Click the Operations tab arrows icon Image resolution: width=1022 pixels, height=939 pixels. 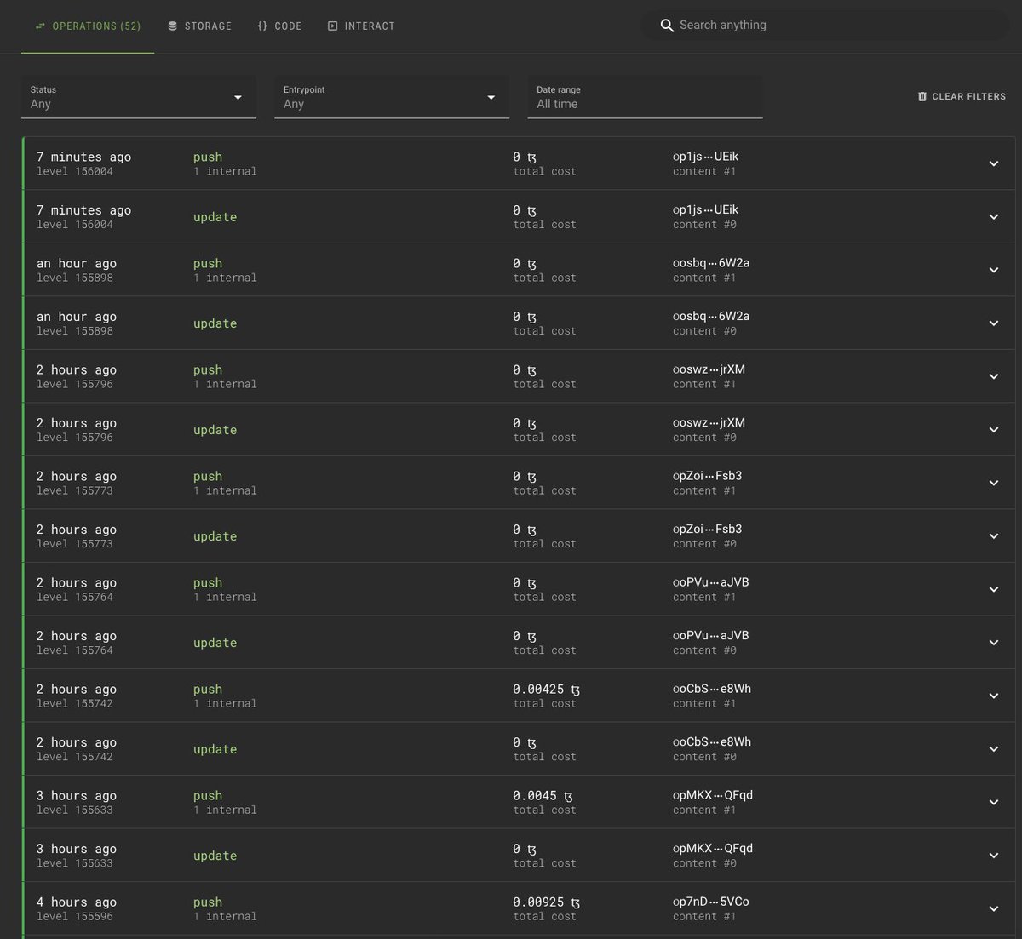[39, 26]
